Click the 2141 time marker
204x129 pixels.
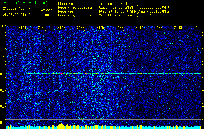[x=22, y=28]
